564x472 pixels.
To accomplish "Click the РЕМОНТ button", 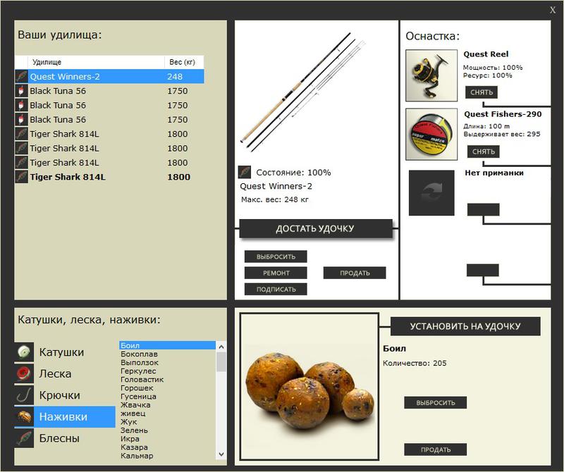I will point(276,273).
